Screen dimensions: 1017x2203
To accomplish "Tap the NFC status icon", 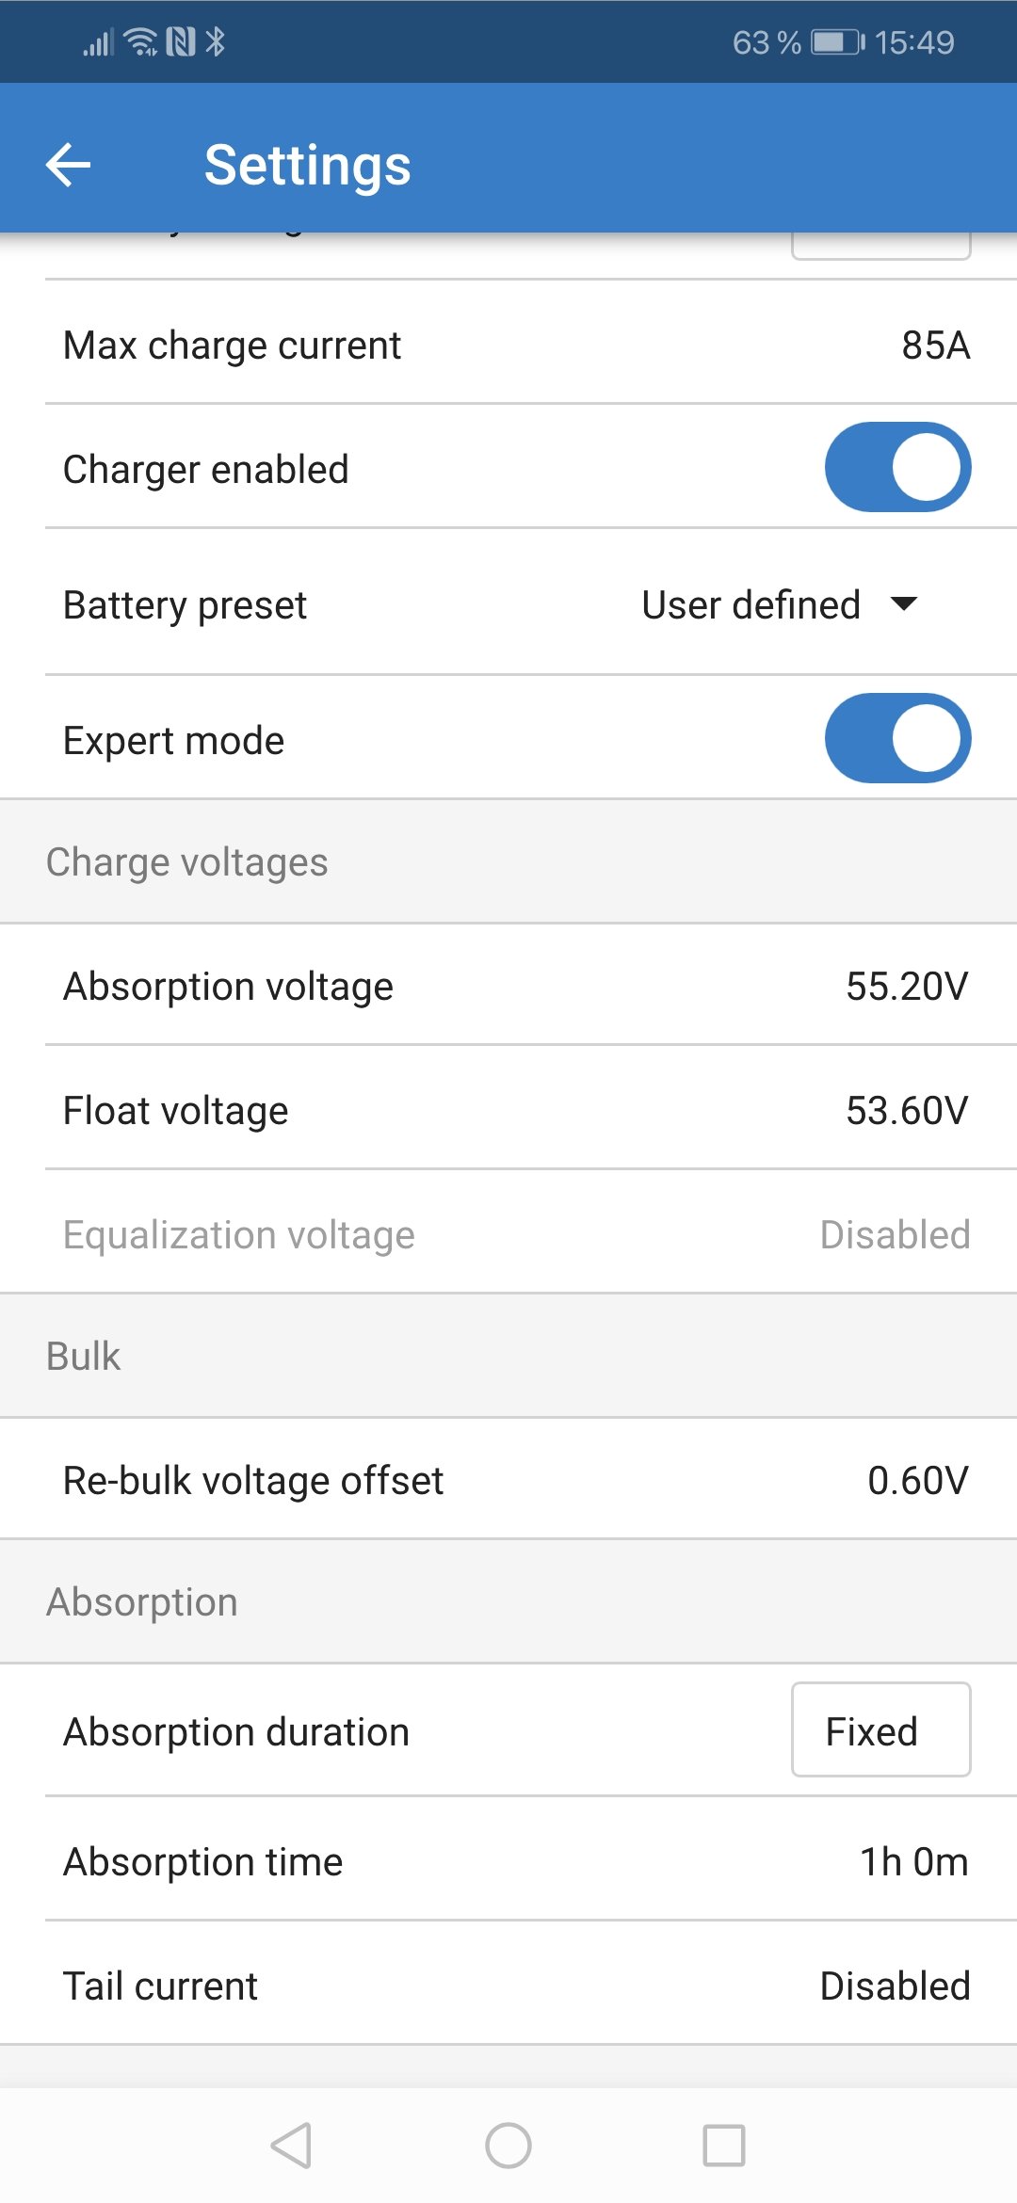I will point(181,41).
